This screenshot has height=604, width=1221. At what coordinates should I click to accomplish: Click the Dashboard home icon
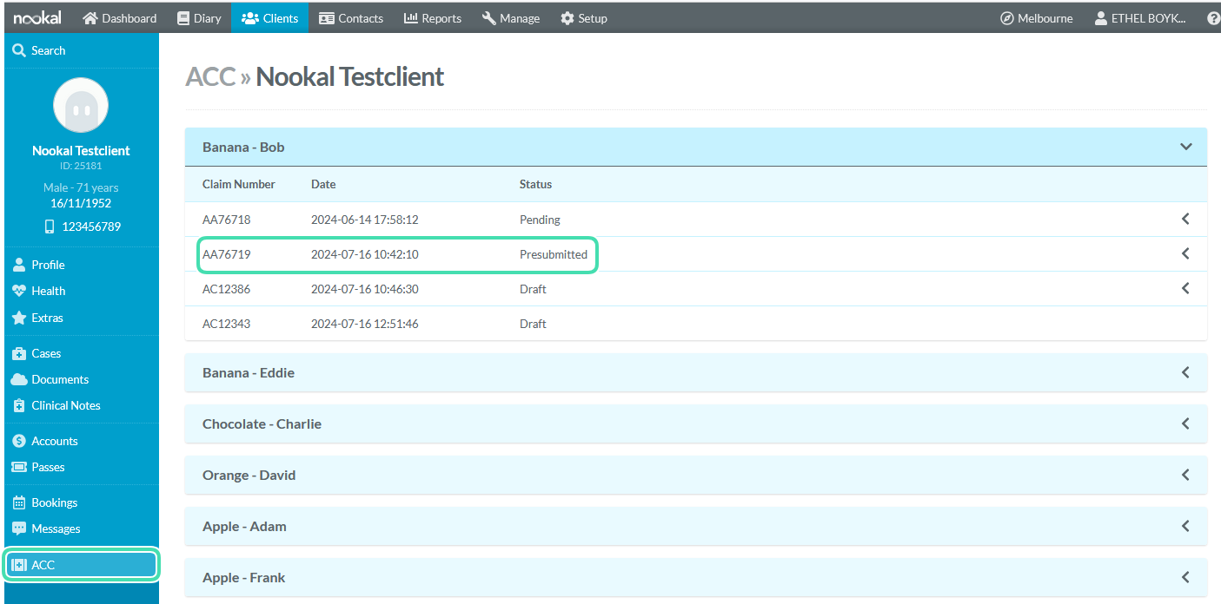pos(90,17)
